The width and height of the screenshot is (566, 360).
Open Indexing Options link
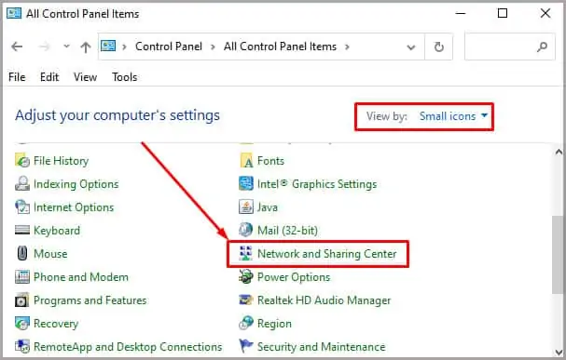(76, 184)
